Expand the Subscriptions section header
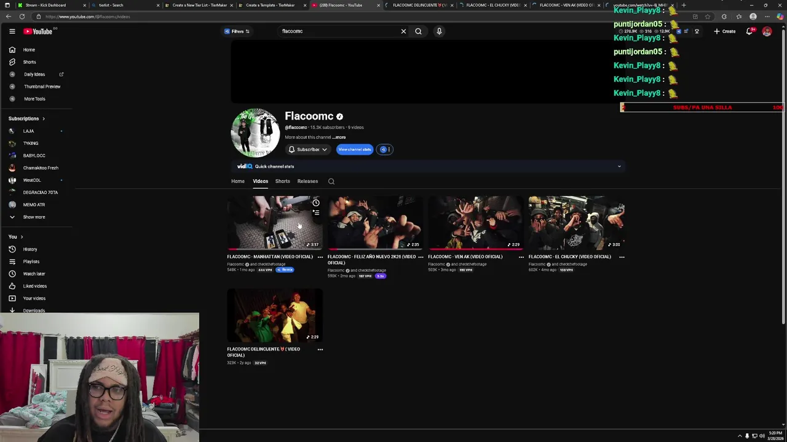 pyautogui.click(x=26, y=118)
